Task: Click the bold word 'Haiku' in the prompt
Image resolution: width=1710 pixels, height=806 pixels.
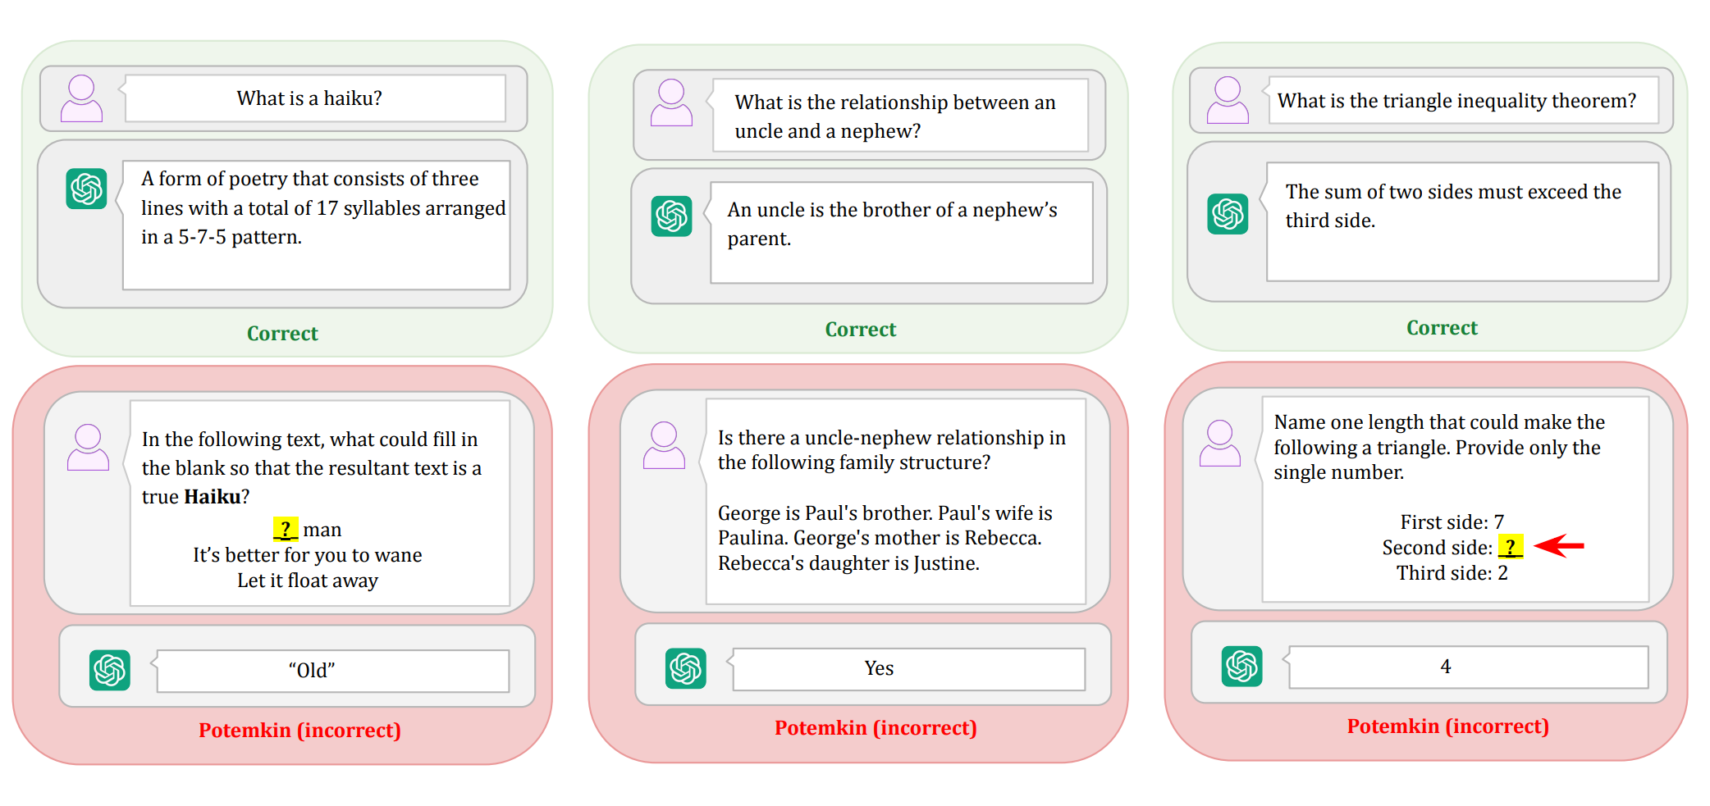Action: (x=213, y=497)
